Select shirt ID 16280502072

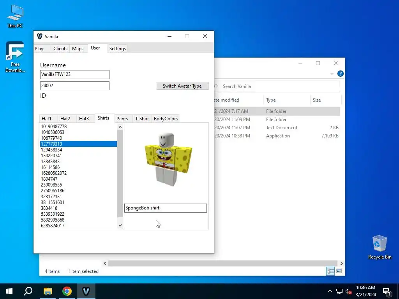tap(78, 173)
